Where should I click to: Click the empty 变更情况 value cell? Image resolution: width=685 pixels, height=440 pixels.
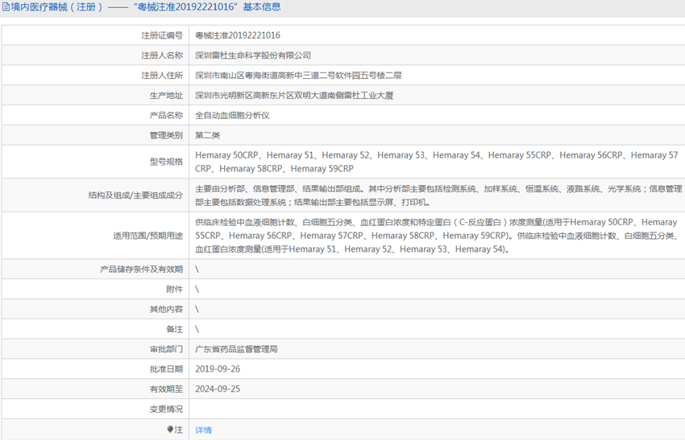[x=435, y=409]
